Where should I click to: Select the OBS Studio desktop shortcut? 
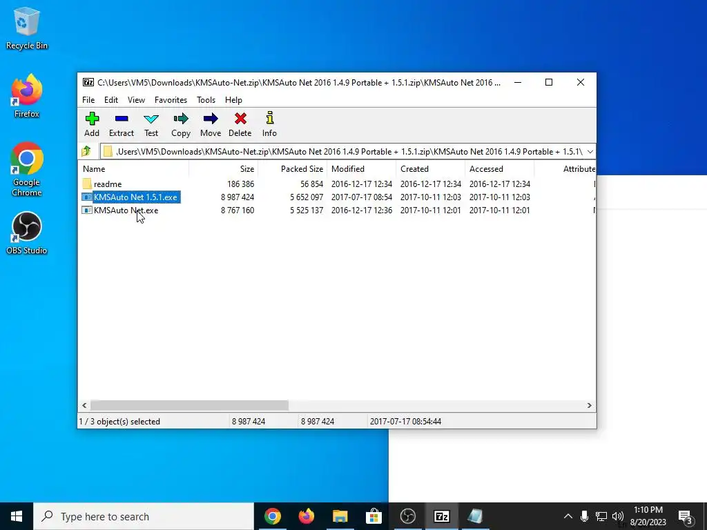[27, 233]
